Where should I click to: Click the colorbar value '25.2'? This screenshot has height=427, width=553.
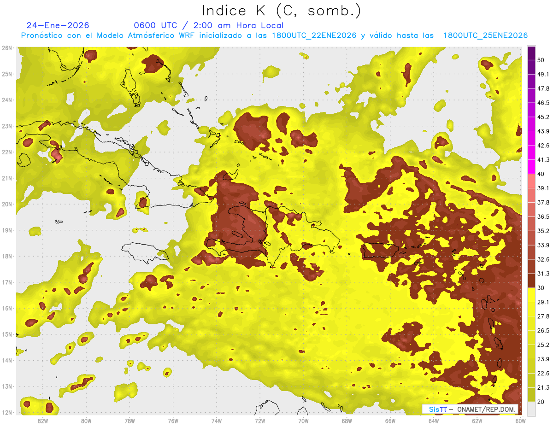[x=543, y=345]
